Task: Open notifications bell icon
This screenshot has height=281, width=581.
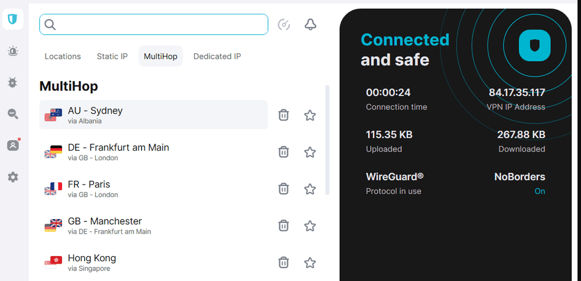Action: click(310, 24)
